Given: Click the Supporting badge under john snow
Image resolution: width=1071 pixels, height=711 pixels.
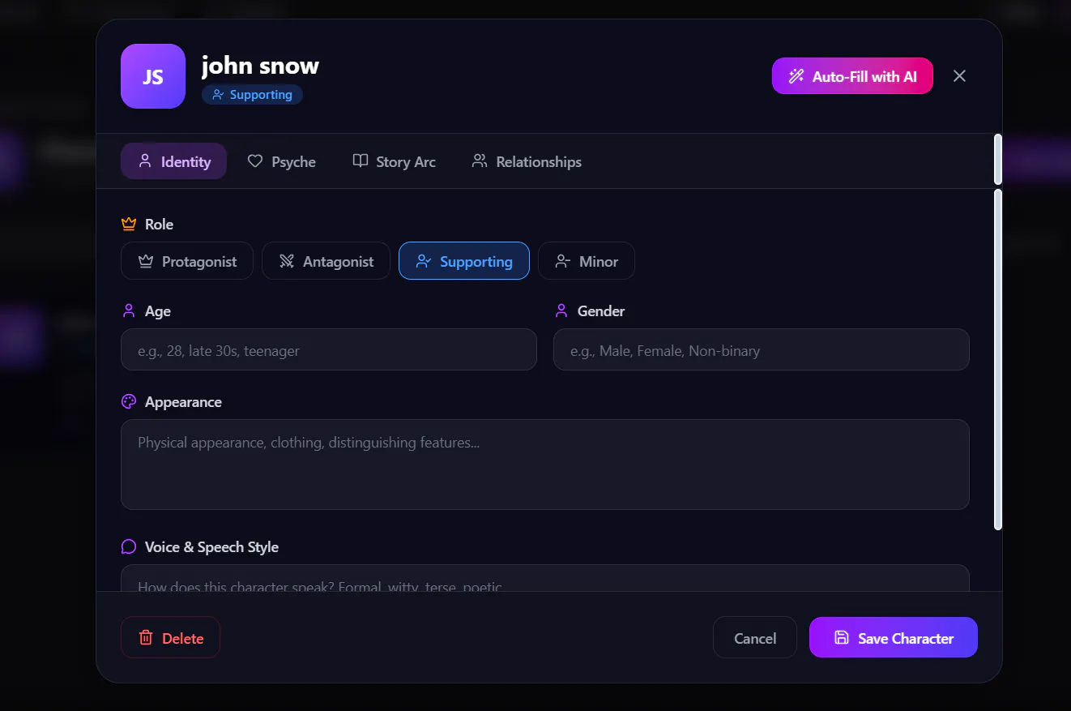Looking at the screenshot, I should tap(252, 95).
